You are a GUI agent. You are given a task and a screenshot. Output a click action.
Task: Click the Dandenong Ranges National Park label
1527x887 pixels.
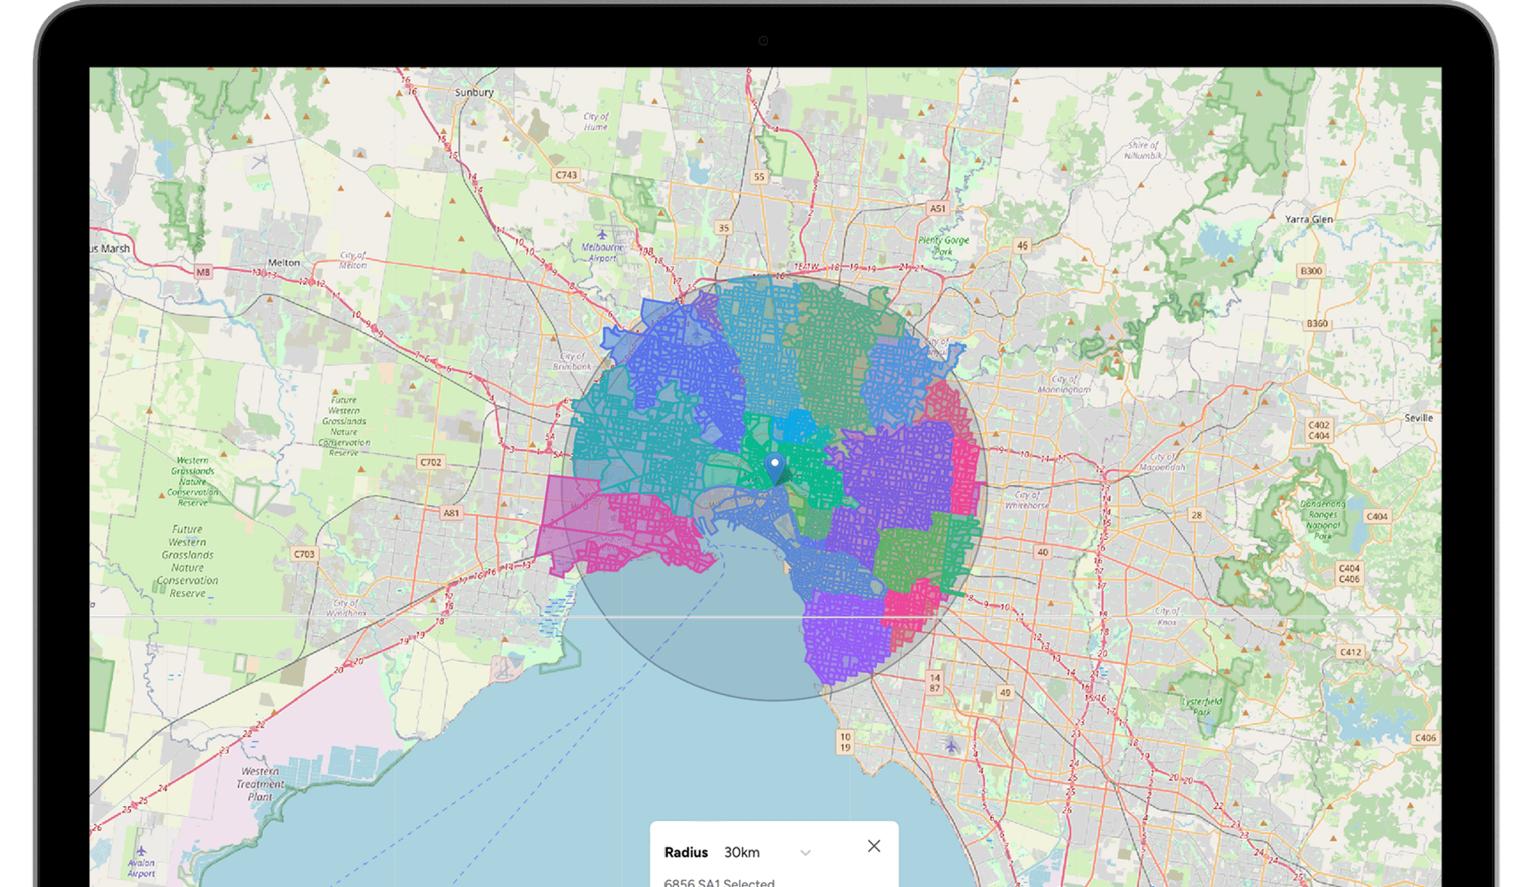pos(1323,519)
